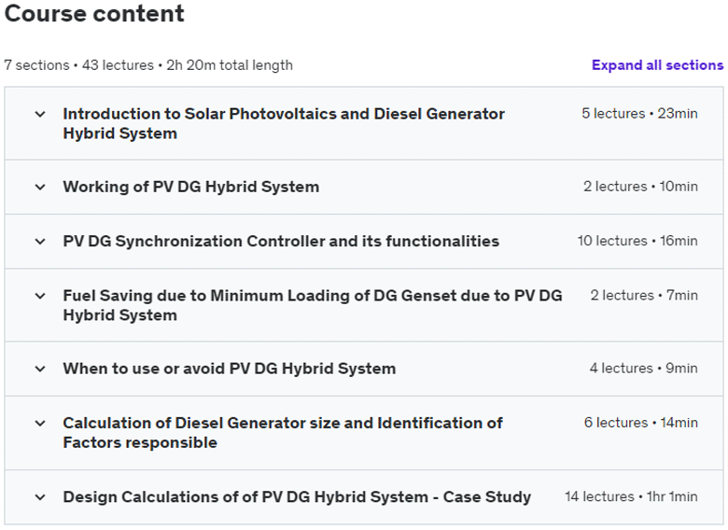This screenshot has width=728, height=530.
Task: Open 'Fuel Saving due to Minimum Loading' section title
Action: (313, 305)
